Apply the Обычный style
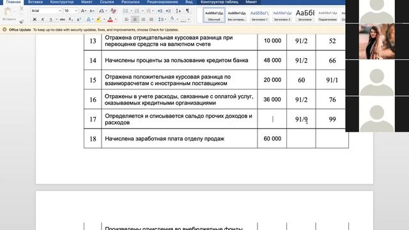409x230 pixels. 214,15
